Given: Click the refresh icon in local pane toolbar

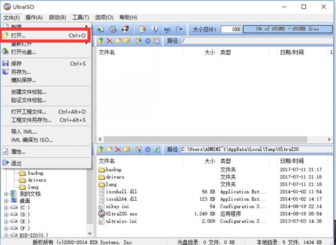Looking at the screenshot, I should [x=156, y=150].
